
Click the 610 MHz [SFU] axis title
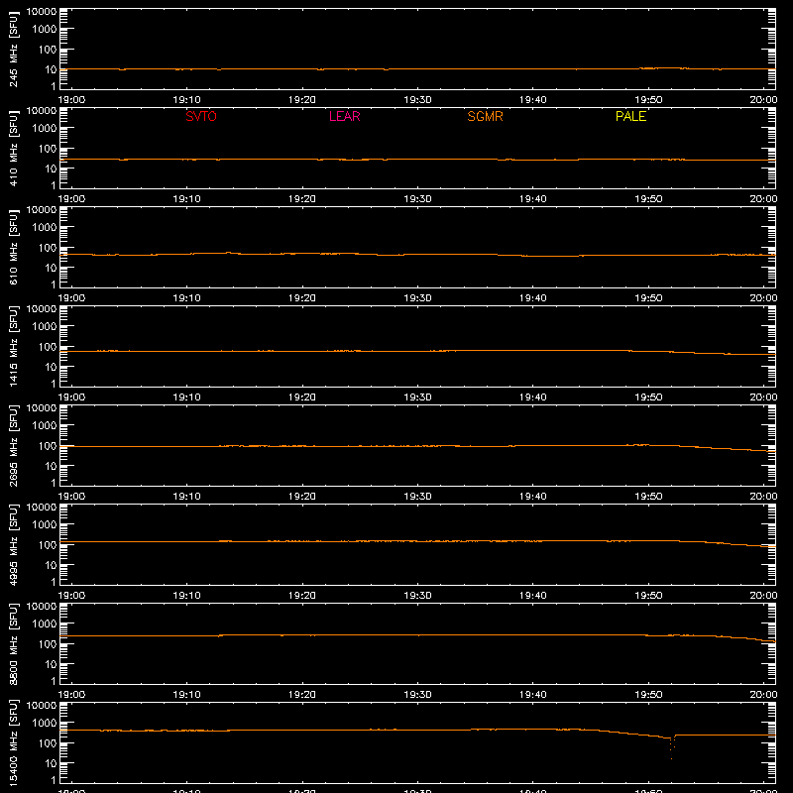(x=13, y=247)
